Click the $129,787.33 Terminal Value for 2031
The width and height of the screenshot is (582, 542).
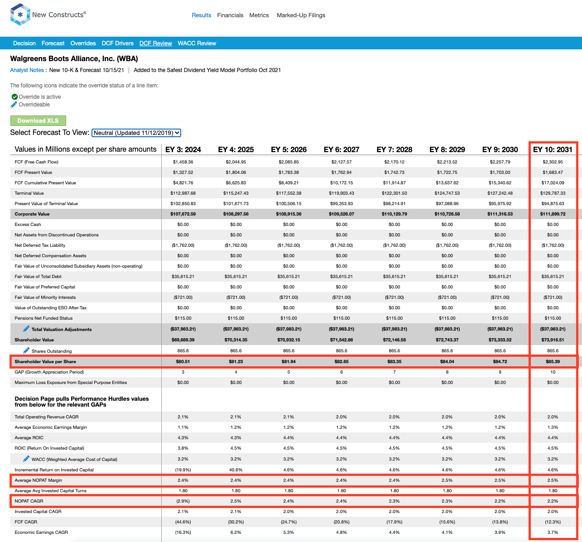click(x=553, y=193)
